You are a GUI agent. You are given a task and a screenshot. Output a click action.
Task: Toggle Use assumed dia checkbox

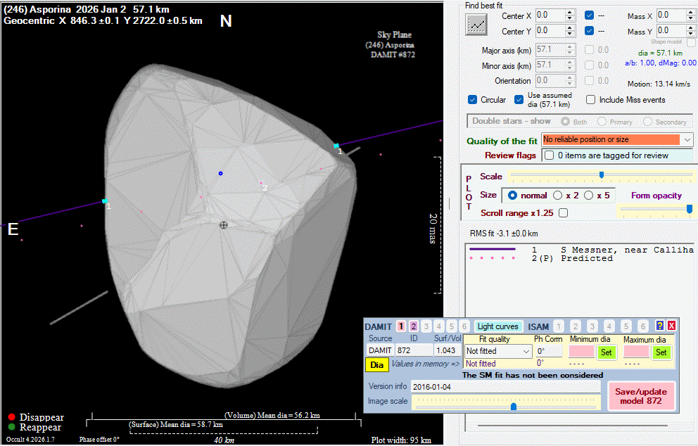click(x=519, y=100)
